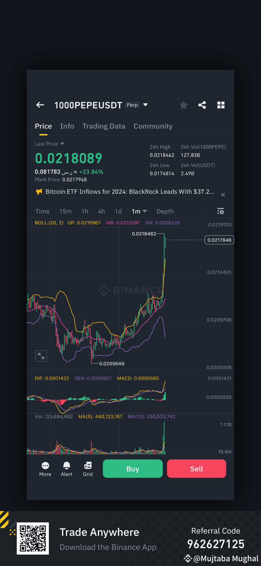
Task: Tap the 24h Low value 0.0174814
Action: 162,173
